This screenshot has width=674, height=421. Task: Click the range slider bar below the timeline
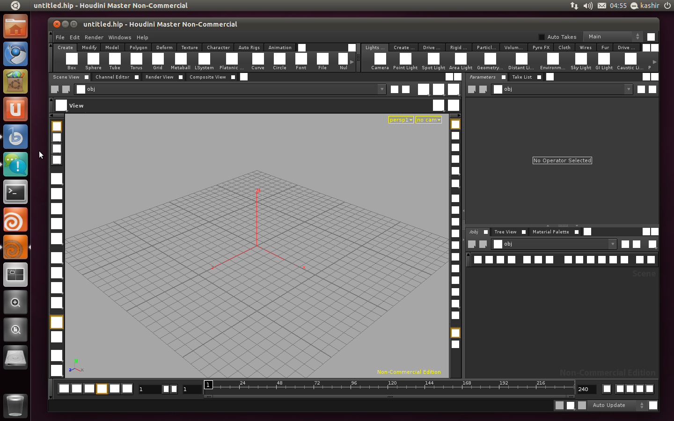click(390, 396)
